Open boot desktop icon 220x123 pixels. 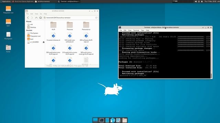8,23
